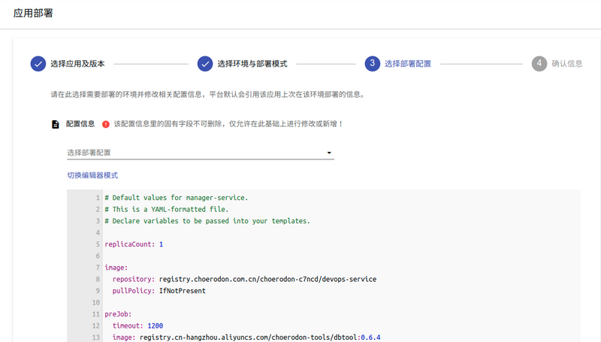Viewport: 601px width, 342px height.
Task: Click the red warning exclamation icon
Action: [x=106, y=124]
